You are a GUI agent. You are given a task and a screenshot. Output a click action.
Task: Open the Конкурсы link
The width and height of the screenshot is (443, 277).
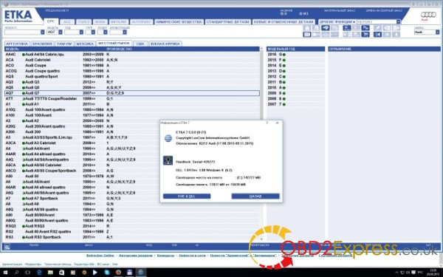click(x=165, y=256)
